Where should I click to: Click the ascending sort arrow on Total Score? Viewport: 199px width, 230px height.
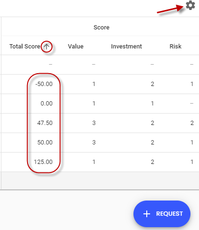47,47
